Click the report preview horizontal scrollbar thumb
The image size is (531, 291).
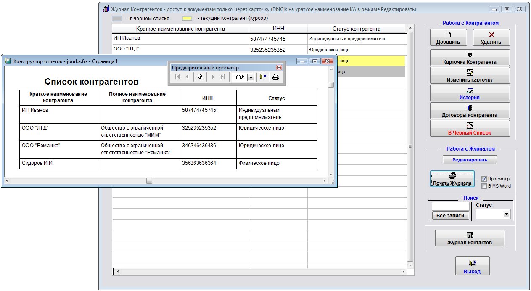149,181
